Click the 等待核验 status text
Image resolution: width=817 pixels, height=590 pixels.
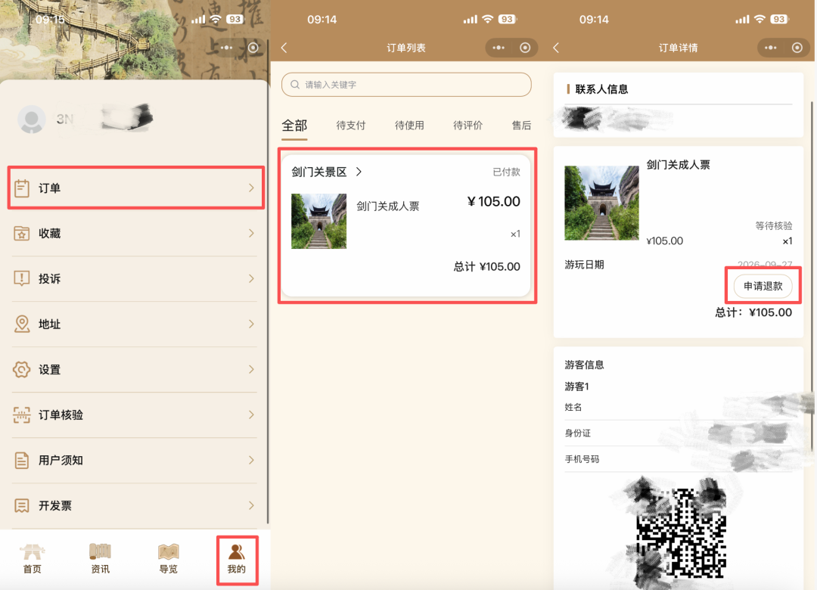click(x=774, y=225)
